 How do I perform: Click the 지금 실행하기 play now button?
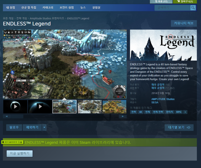[19, 153]
